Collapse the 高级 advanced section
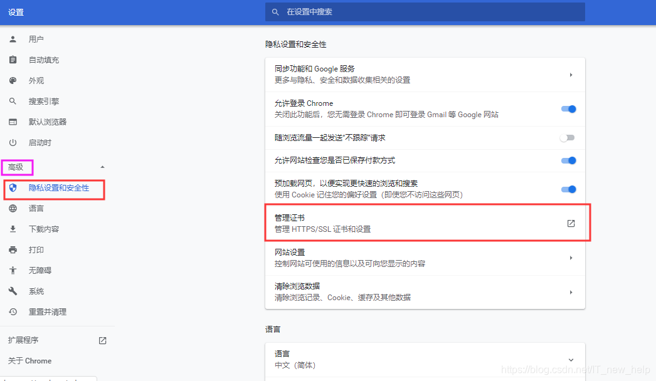This screenshot has height=381, width=656. [101, 166]
